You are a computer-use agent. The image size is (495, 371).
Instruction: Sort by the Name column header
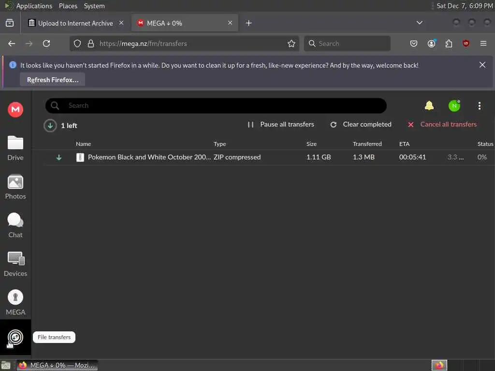(83, 144)
